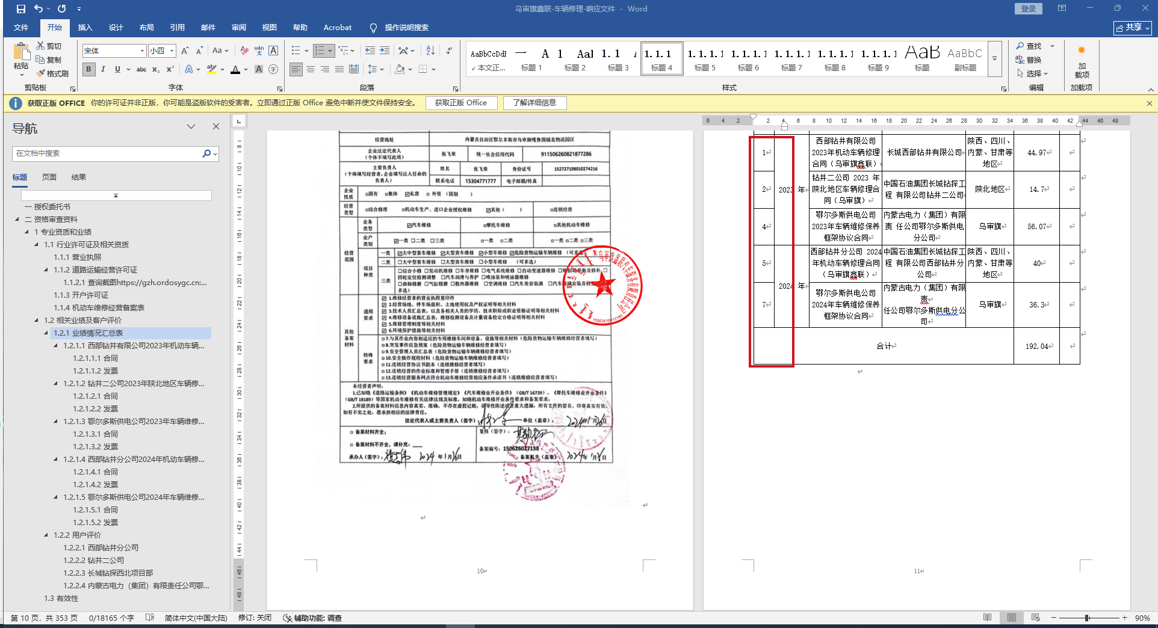Center-align the paragraph
The width and height of the screenshot is (1158, 628).
tap(311, 69)
